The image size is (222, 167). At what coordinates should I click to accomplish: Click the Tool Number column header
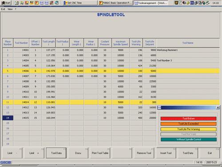(21, 43)
